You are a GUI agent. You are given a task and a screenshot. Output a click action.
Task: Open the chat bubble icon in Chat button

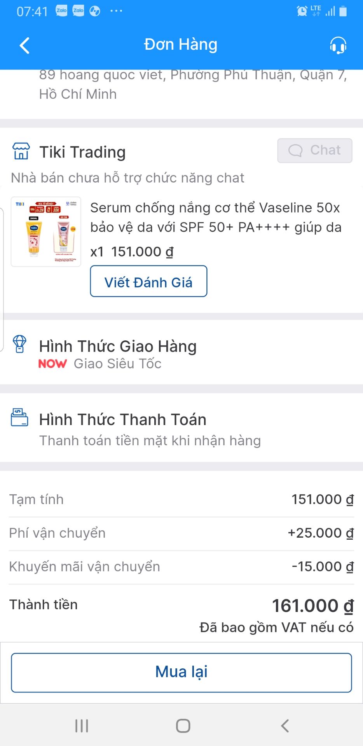(x=296, y=151)
